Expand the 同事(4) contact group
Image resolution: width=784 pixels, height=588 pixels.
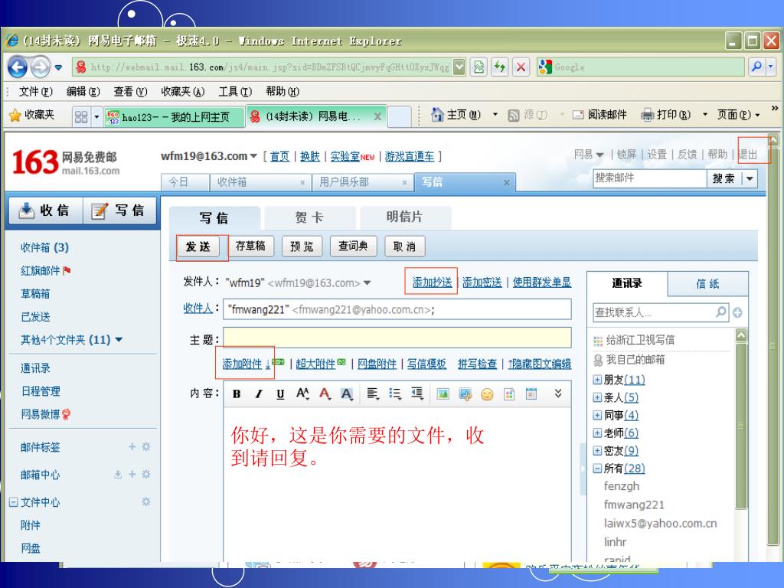[597, 416]
